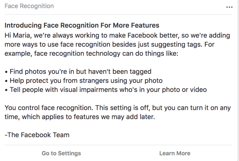Image resolution: width=239 pixels, height=161 pixels.
Task: Open the three-dot options menu
Action: [x=229, y=7]
